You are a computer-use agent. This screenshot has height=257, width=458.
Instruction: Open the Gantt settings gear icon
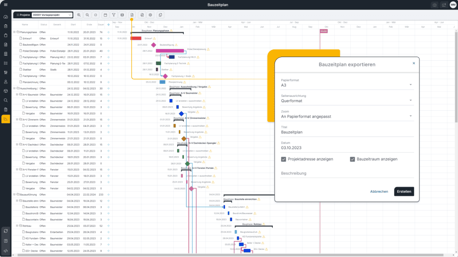[151, 15]
